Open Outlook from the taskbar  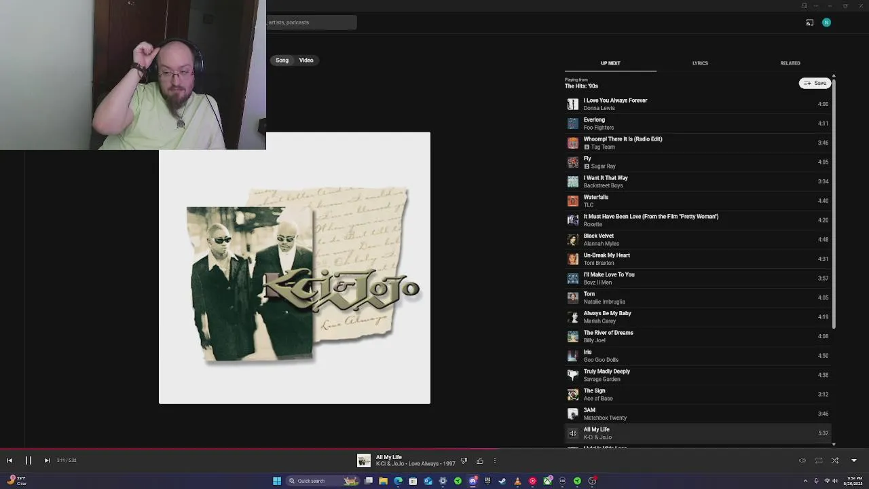(x=428, y=481)
